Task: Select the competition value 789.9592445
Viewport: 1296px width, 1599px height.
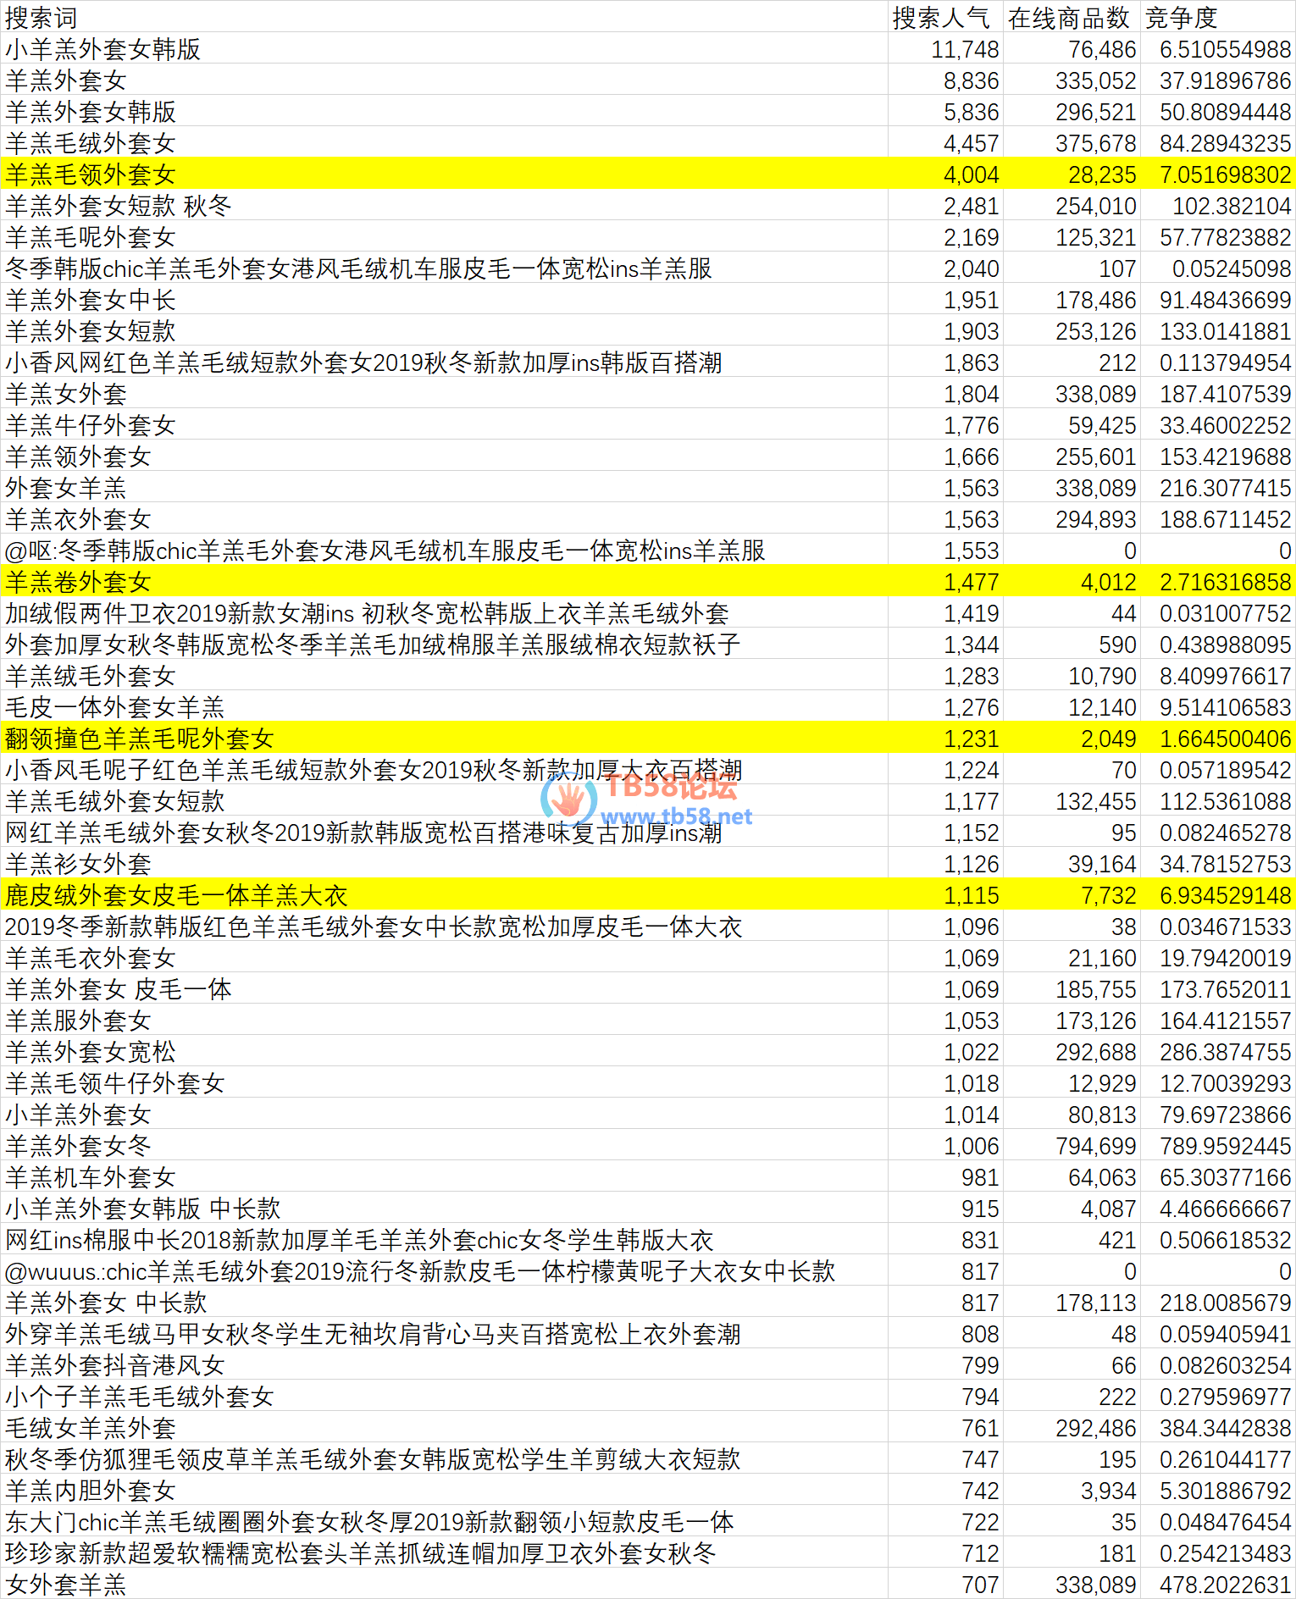Action: 1225,1146
